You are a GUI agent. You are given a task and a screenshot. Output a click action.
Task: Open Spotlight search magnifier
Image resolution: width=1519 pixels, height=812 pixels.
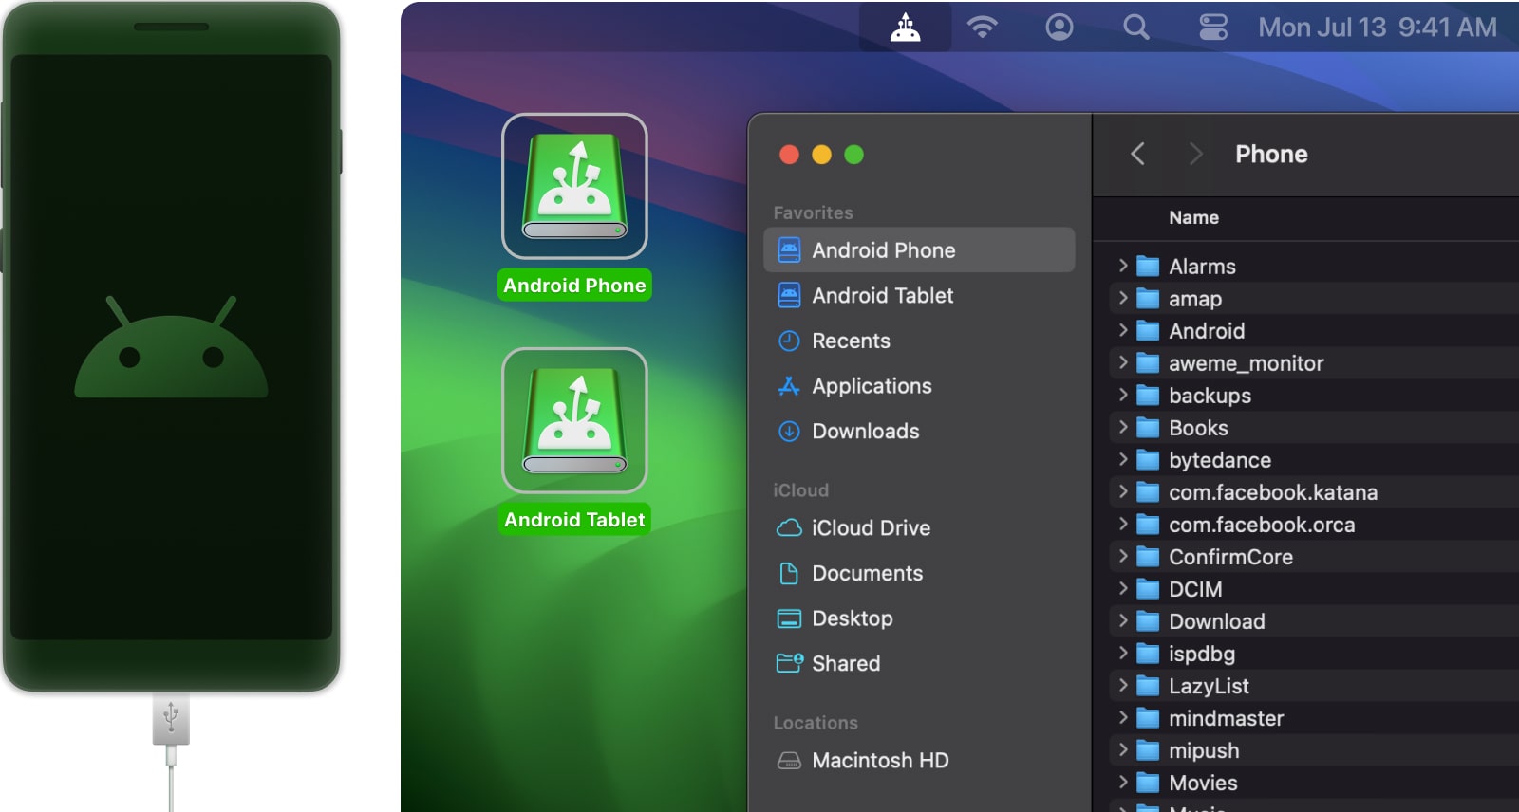pyautogui.click(x=1135, y=28)
